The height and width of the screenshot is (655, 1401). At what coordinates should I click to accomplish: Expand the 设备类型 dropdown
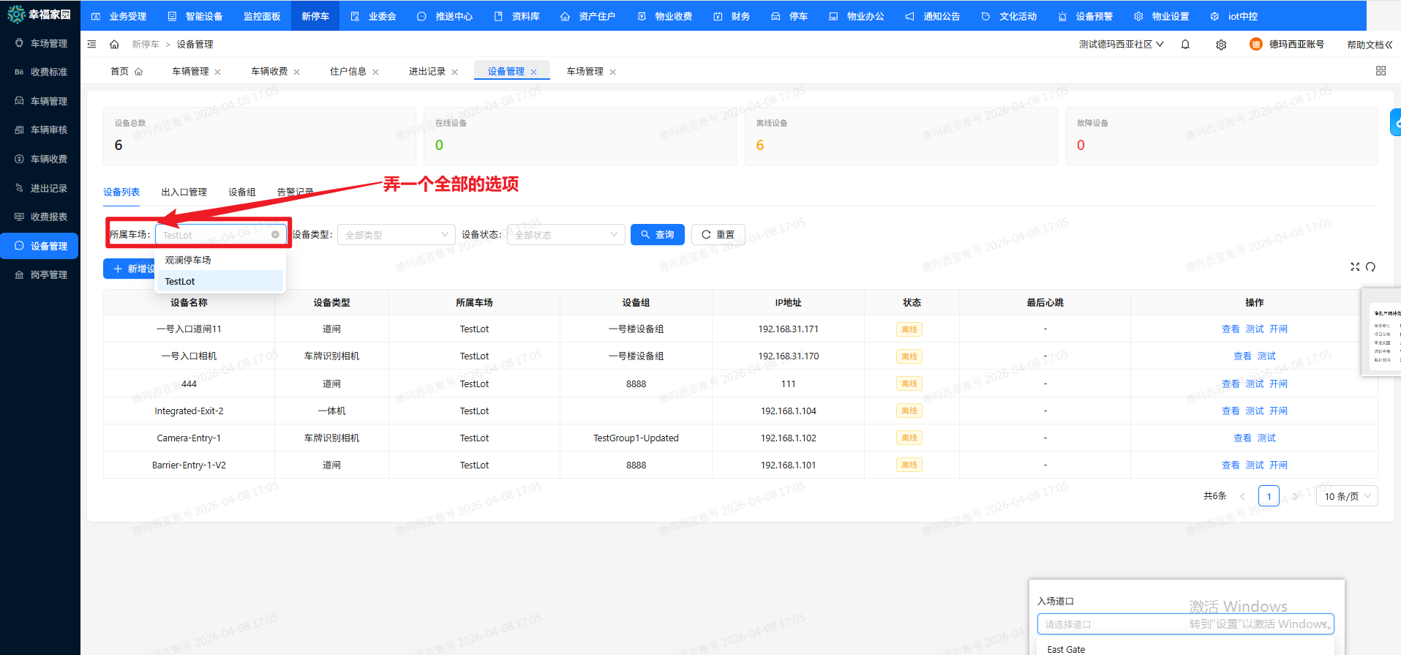[396, 235]
